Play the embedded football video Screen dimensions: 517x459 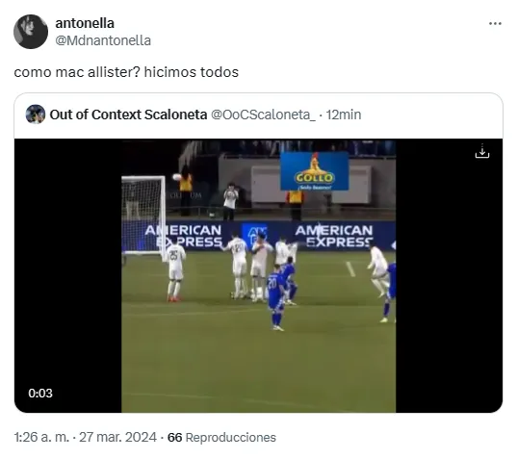click(x=258, y=275)
